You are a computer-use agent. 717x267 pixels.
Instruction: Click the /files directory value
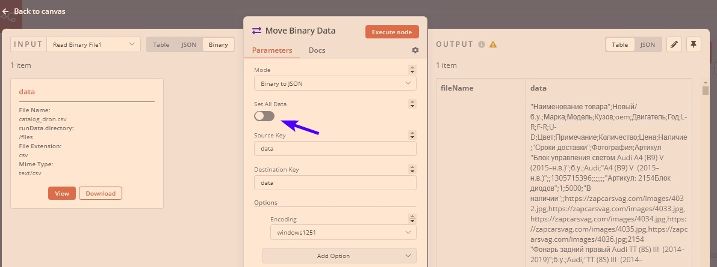[x=26, y=137]
